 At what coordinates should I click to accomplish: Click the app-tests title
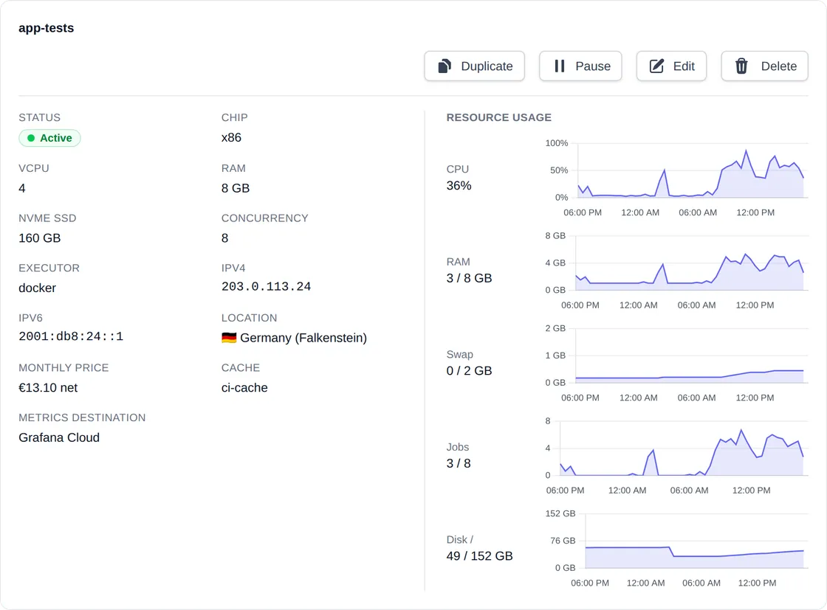(47, 28)
